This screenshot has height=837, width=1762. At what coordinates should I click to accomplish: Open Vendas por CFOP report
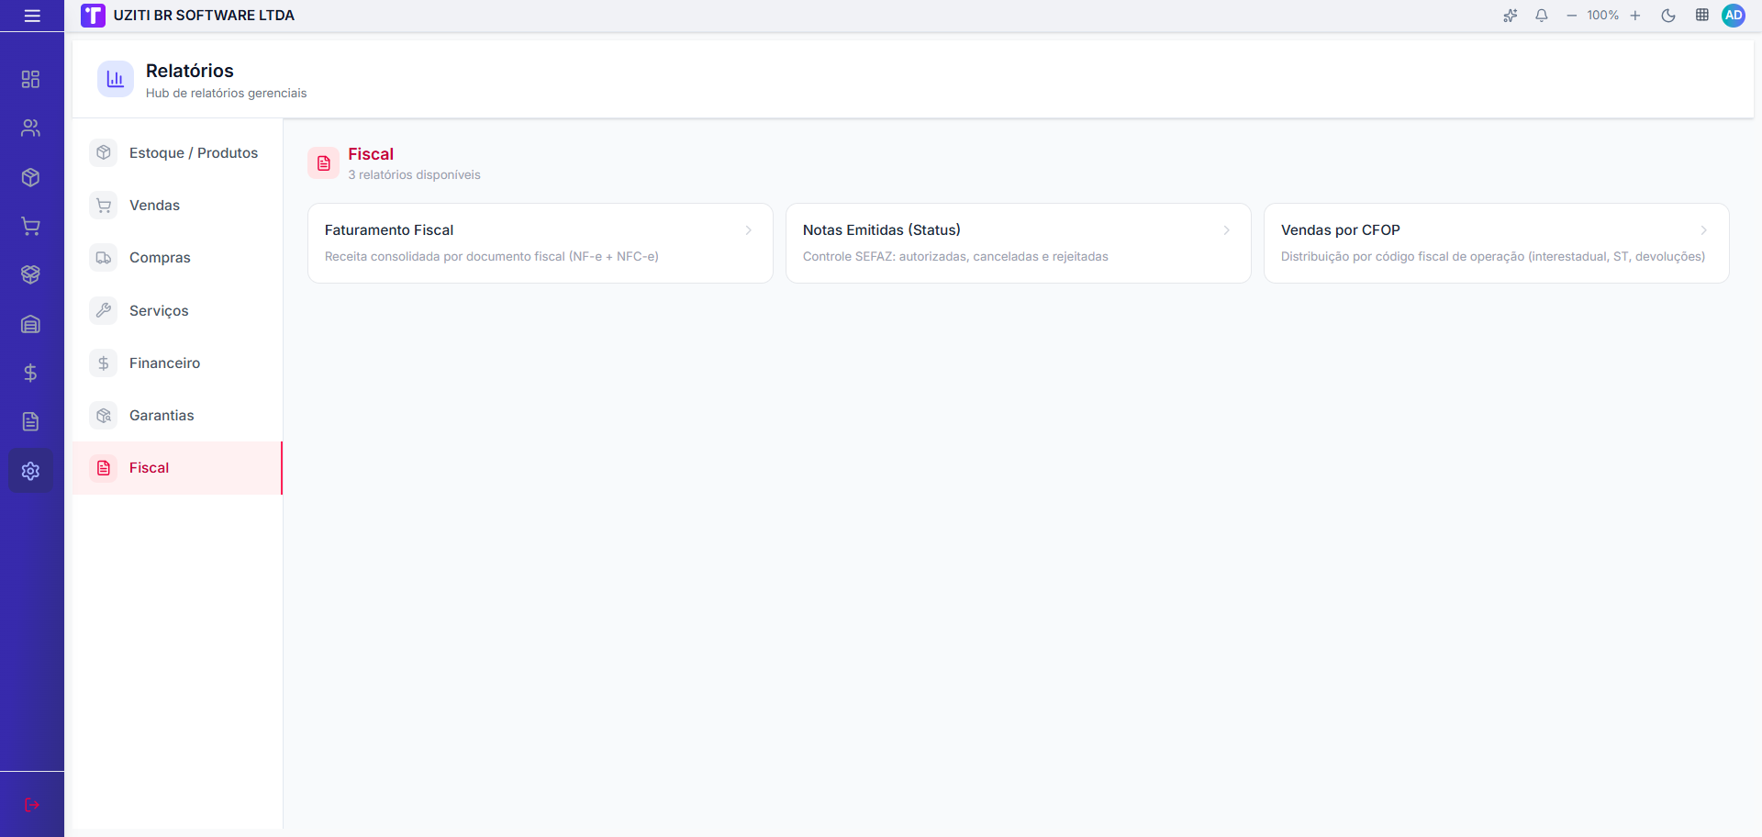click(x=1497, y=243)
